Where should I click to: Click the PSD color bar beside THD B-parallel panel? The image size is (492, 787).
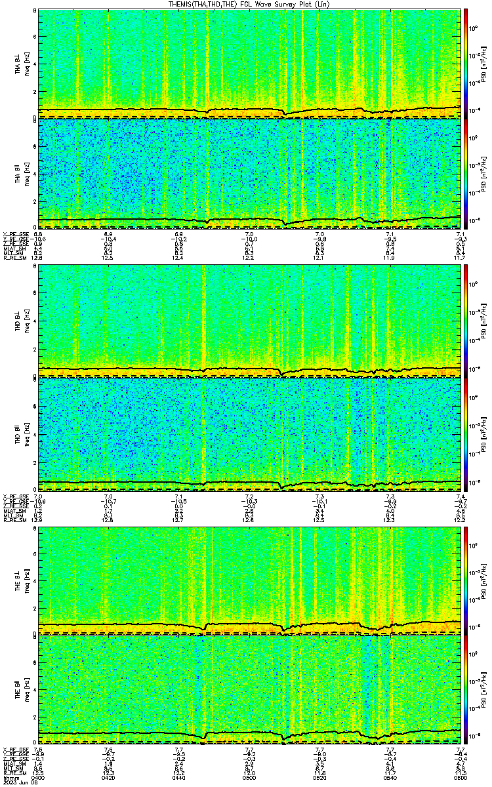pyautogui.click(x=466, y=433)
